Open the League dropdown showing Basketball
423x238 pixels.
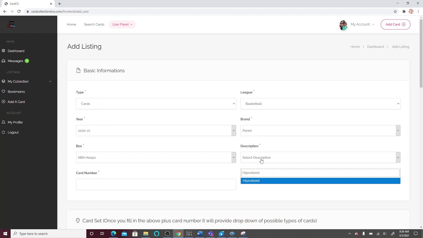click(x=320, y=104)
